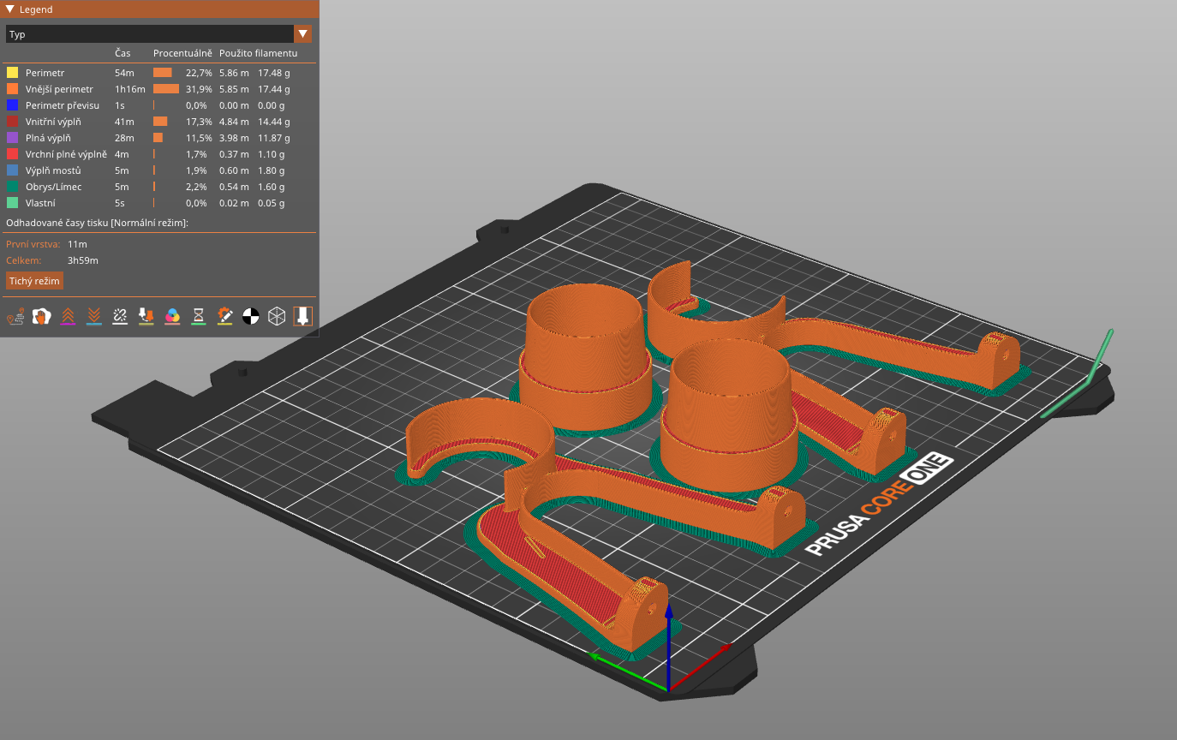Viewport: 1177px width, 740px height.
Task: Toggle travel moves visibility icon
Action: pos(16,316)
